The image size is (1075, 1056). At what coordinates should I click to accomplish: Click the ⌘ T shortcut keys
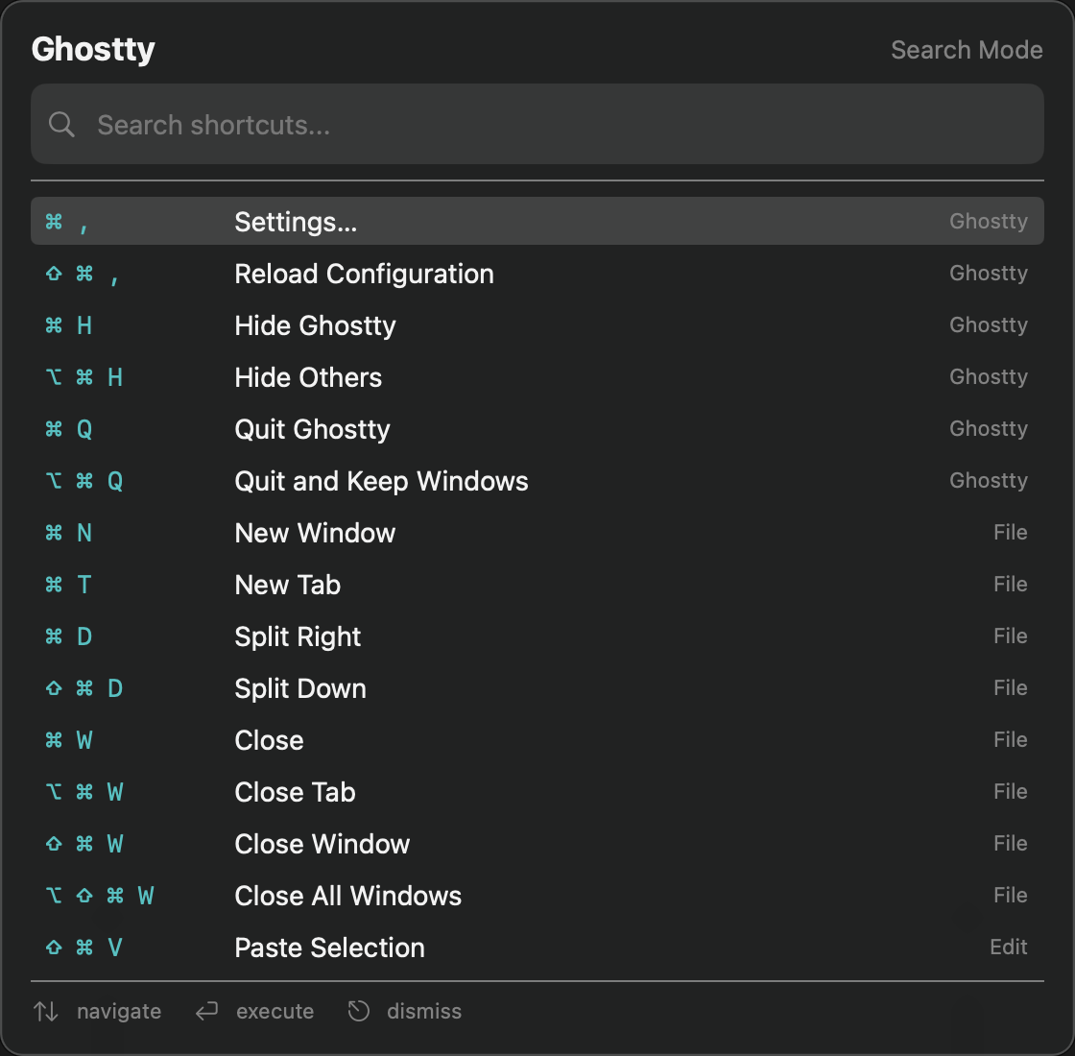[x=68, y=585]
